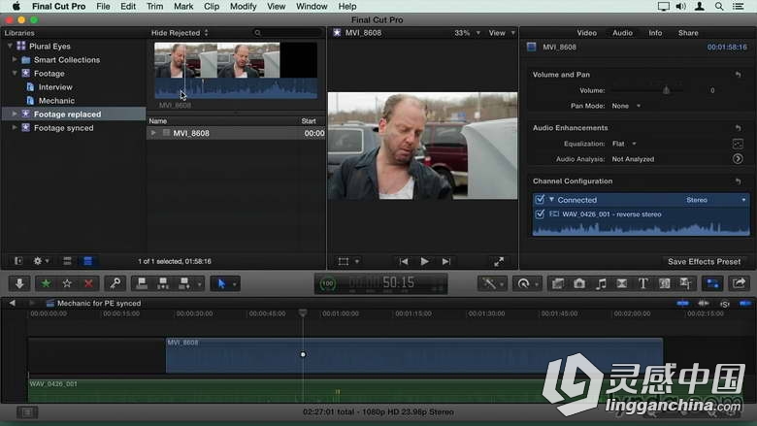Open the viewer View options dropdown
The width and height of the screenshot is (757, 426).
click(x=502, y=33)
